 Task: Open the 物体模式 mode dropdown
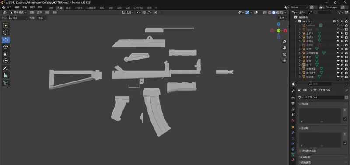pos(18,13)
